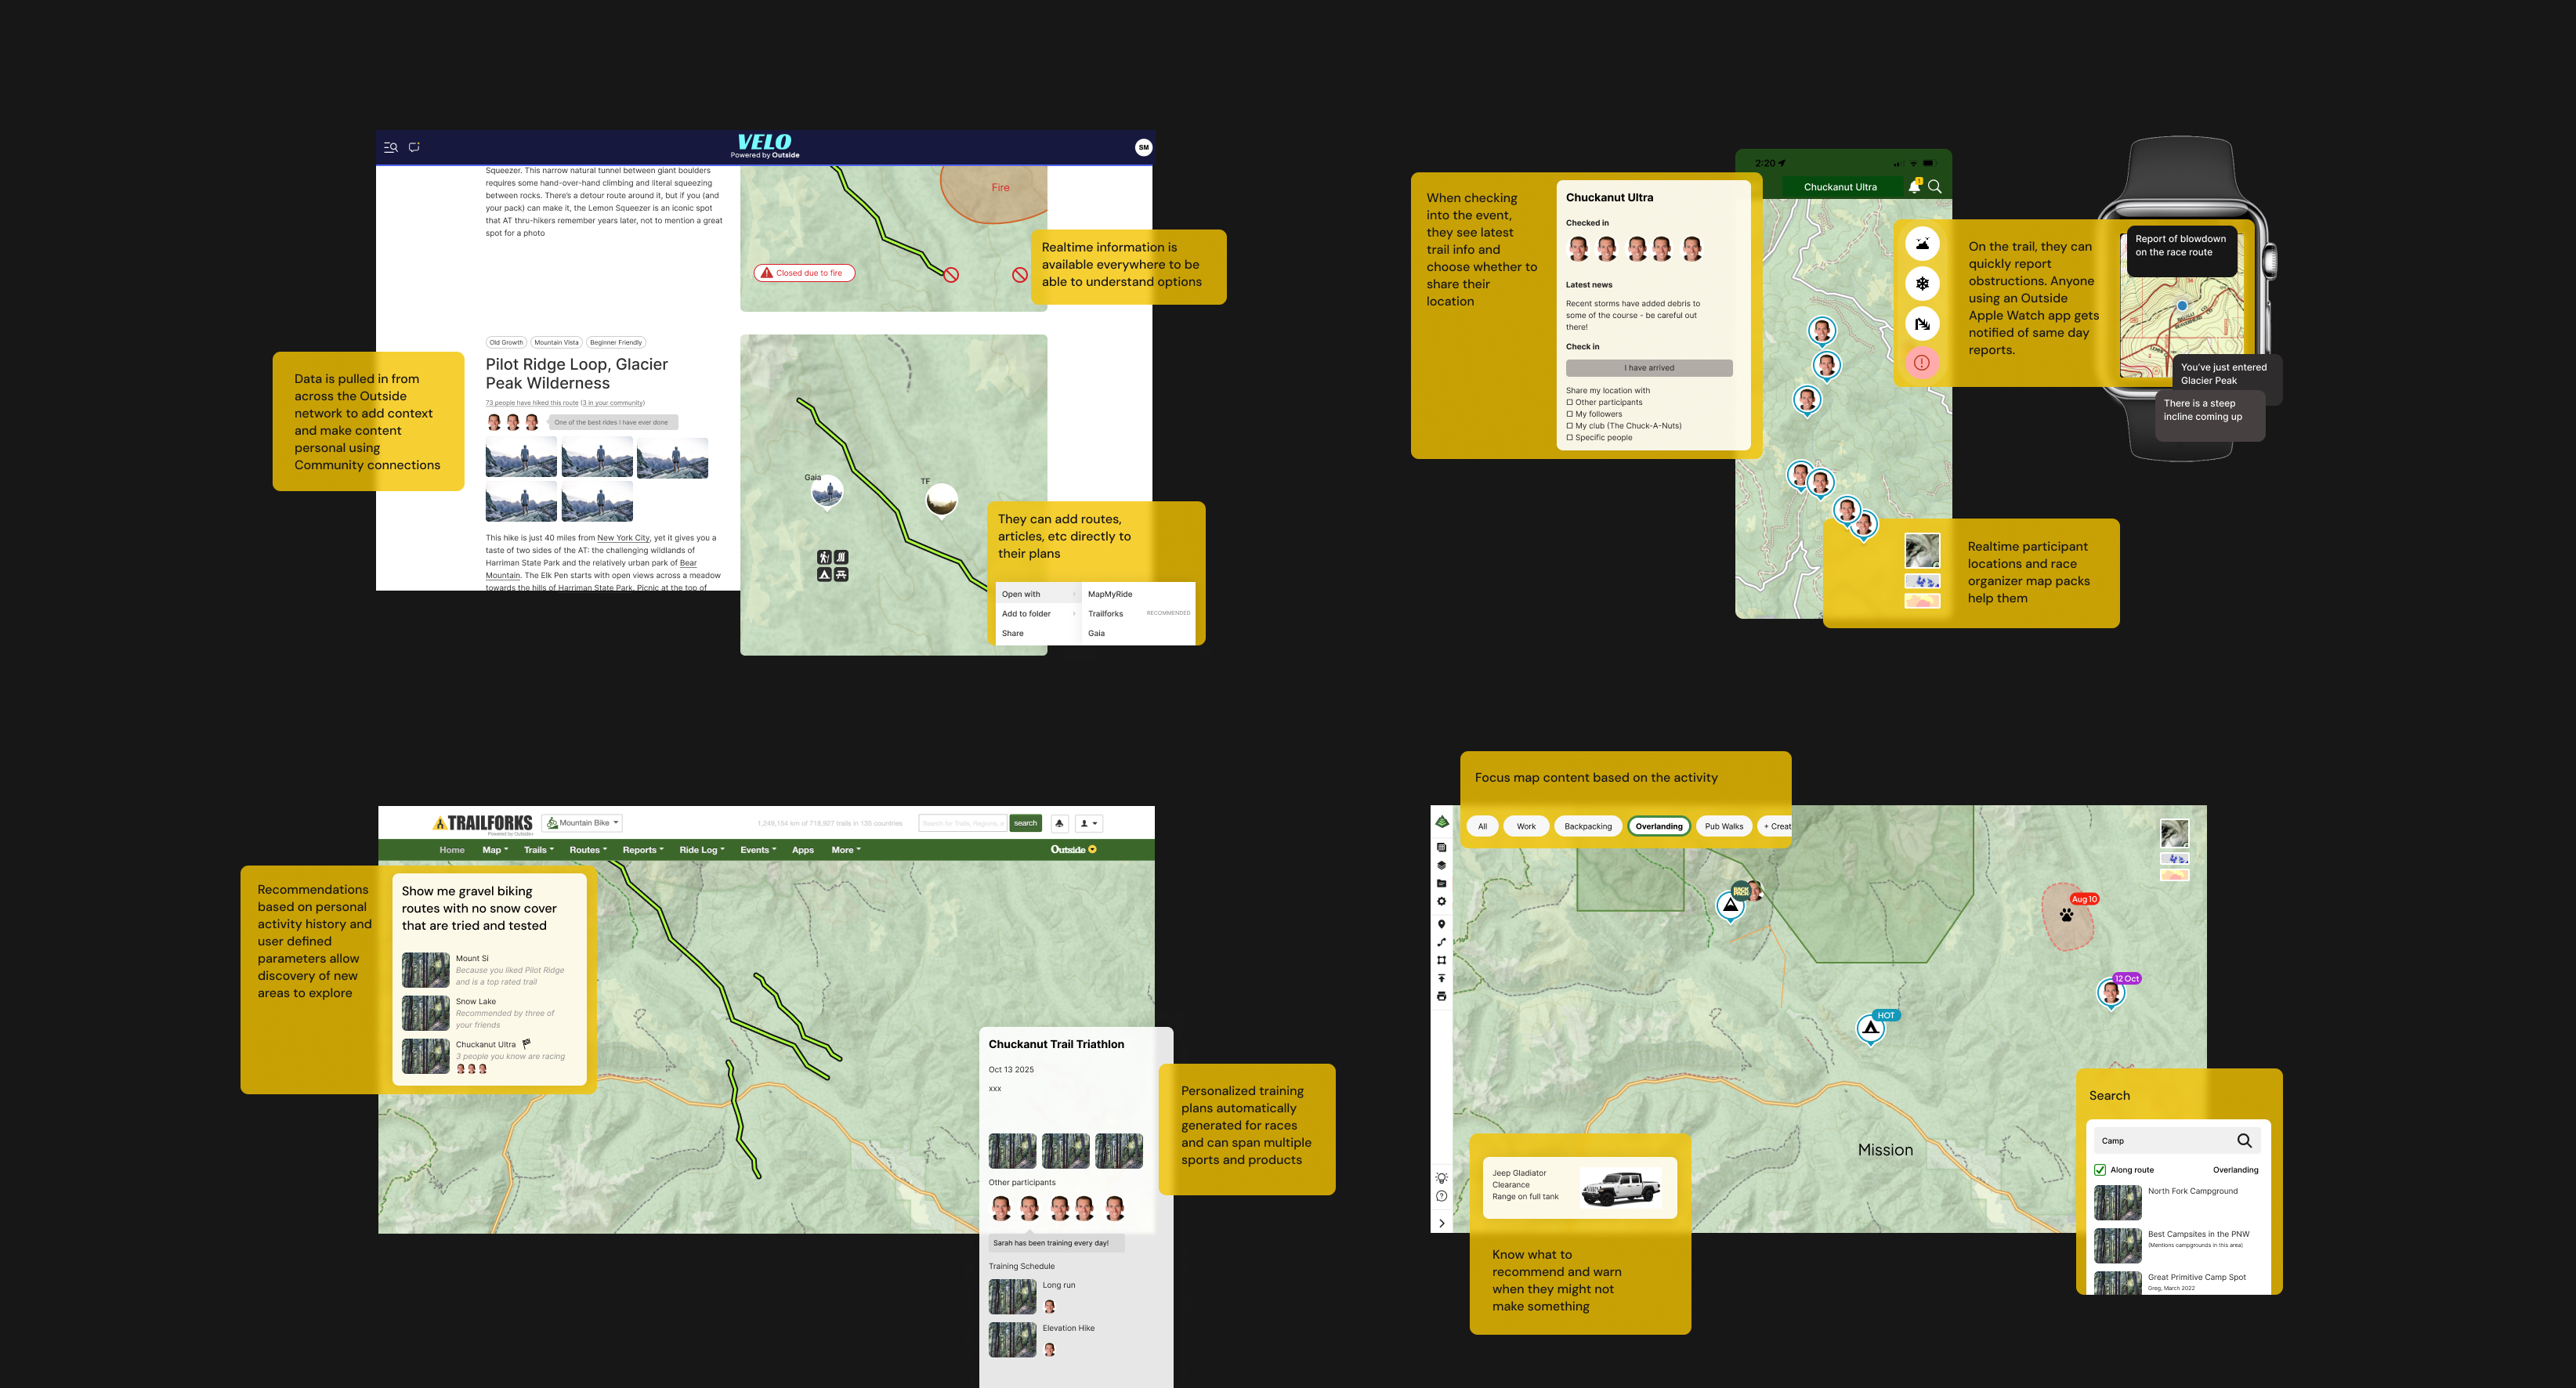Report snow using the snowflake icon
The height and width of the screenshot is (1388, 2576).
[1922, 283]
